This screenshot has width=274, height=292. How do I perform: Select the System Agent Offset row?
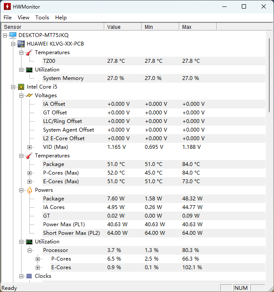tap(154, 130)
